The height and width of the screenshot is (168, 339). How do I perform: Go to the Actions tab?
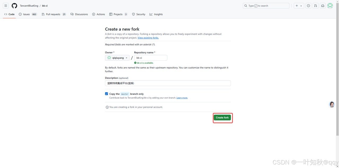coord(99,14)
